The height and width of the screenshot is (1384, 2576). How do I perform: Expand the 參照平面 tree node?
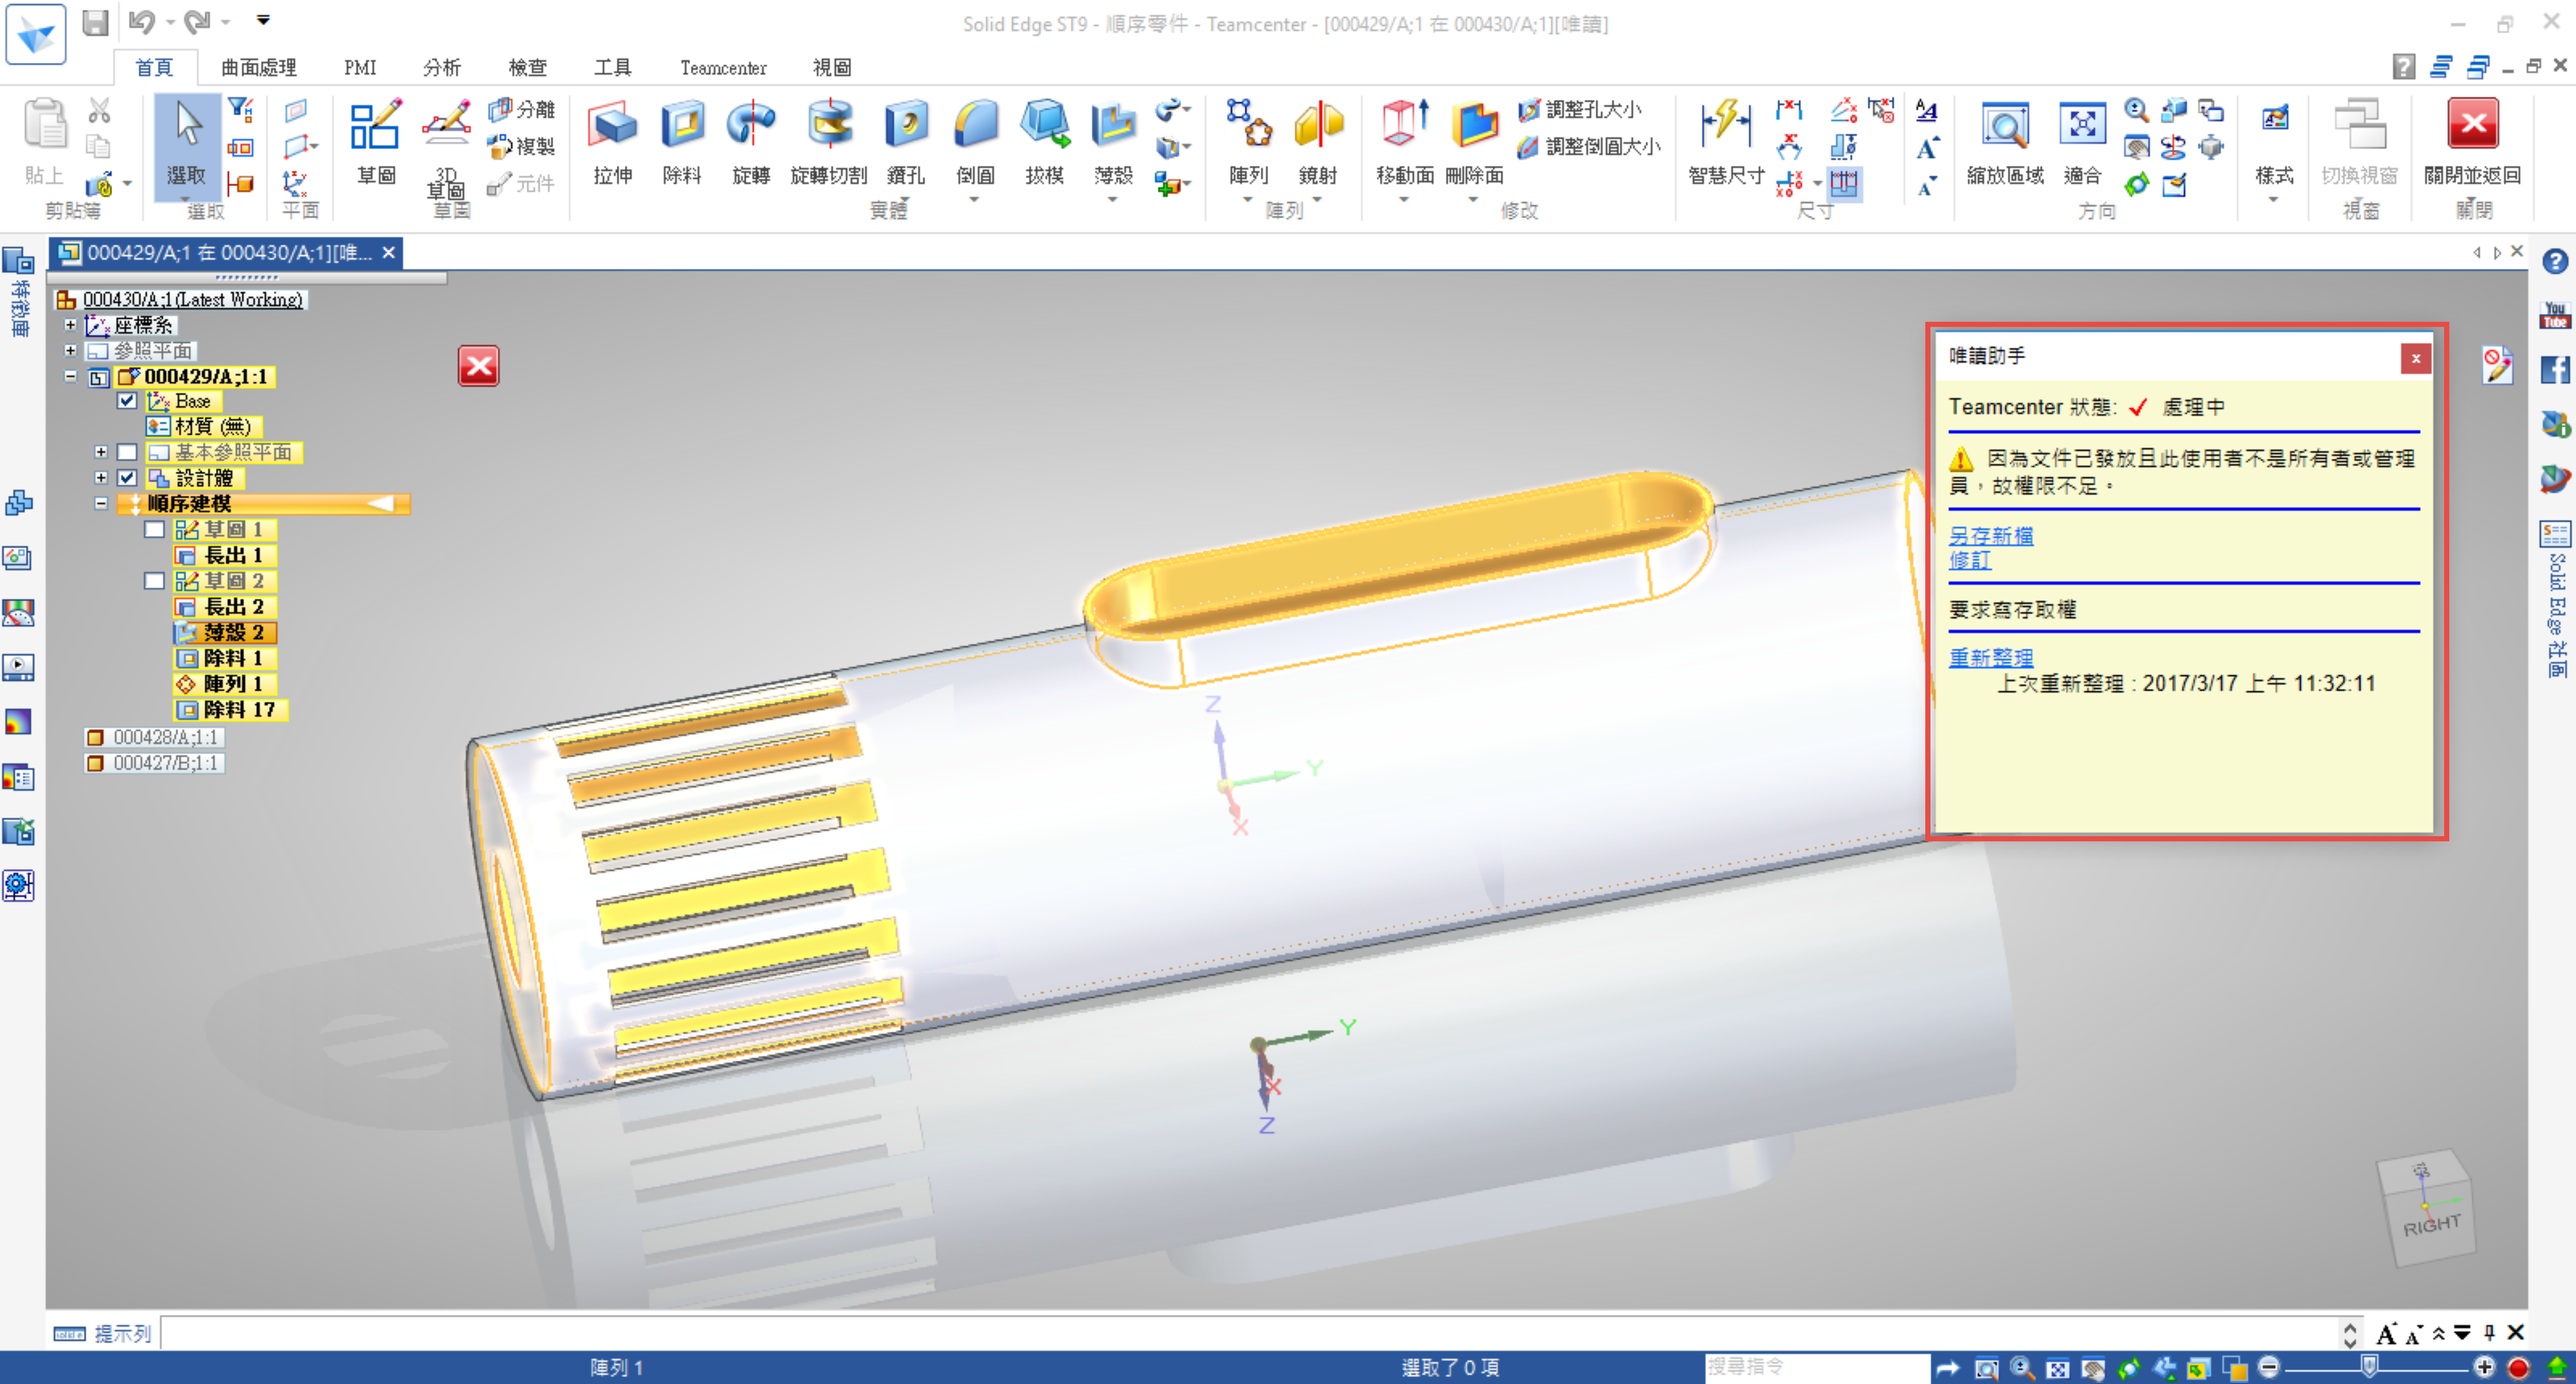(x=70, y=350)
